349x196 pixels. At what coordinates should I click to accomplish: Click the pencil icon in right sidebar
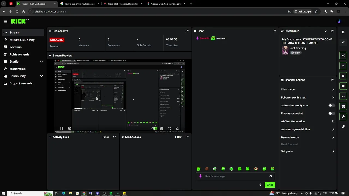point(343,42)
